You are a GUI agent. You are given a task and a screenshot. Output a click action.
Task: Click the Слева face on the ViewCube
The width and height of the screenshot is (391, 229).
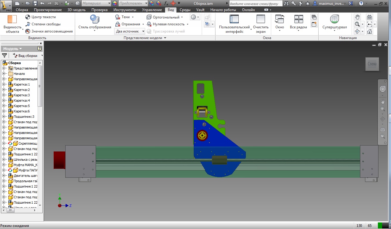point(372,64)
